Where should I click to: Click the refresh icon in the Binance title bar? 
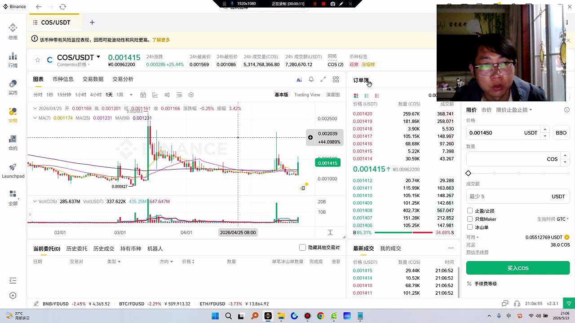click(x=62, y=7)
